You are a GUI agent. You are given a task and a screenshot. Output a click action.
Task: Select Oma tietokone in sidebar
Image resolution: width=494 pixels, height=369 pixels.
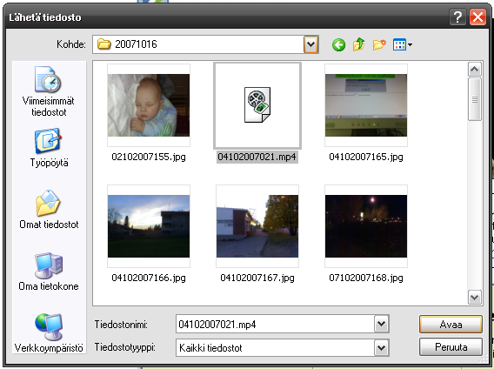(49, 272)
